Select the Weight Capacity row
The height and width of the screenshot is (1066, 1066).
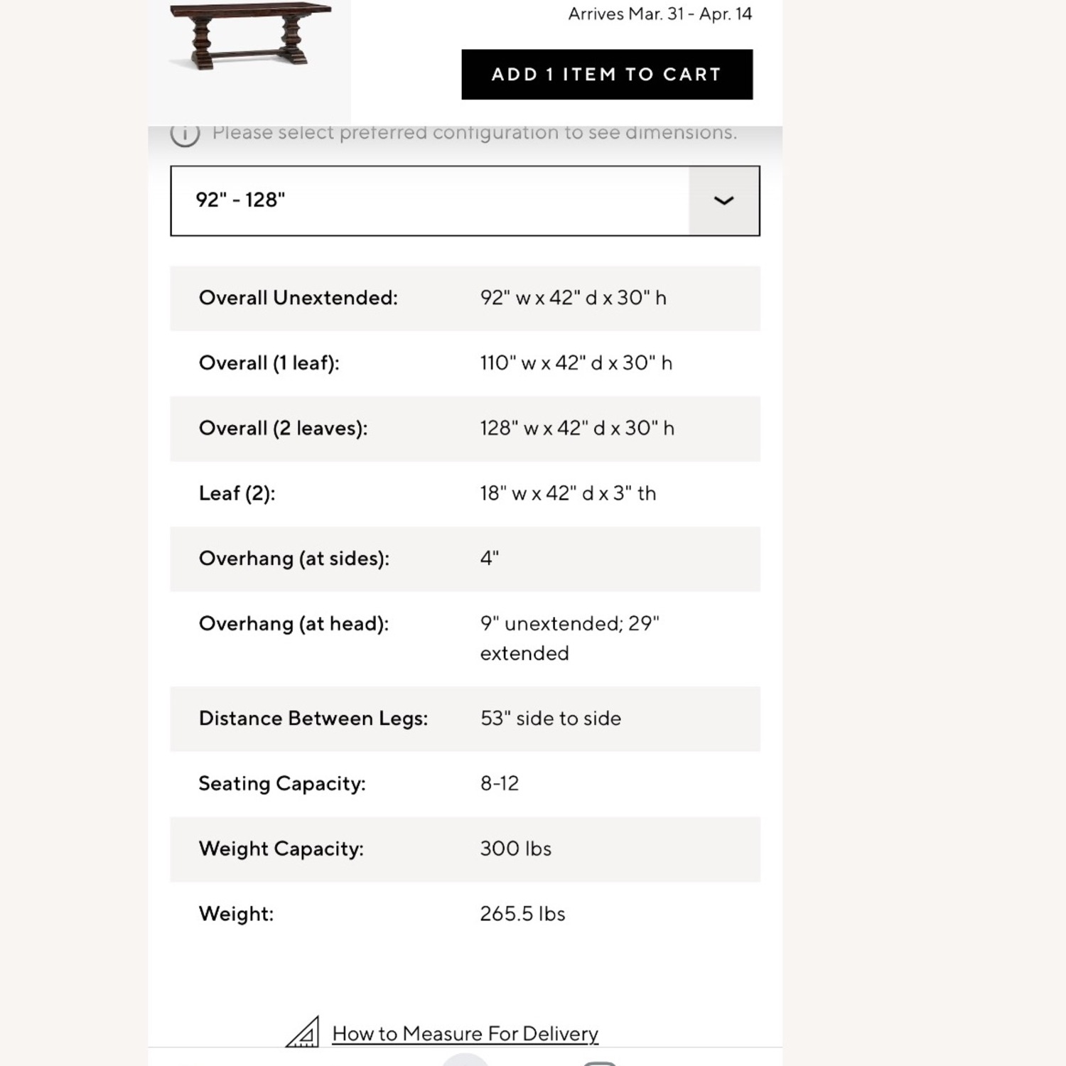click(x=465, y=849)
